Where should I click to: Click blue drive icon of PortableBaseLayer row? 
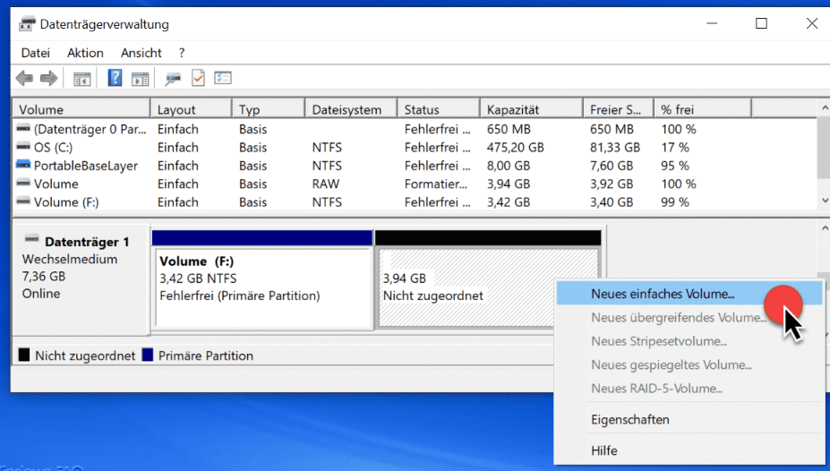(23, 165)
